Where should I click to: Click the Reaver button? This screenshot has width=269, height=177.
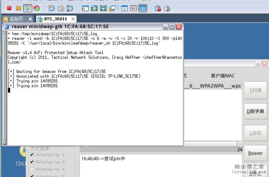[x=256, y=153]
